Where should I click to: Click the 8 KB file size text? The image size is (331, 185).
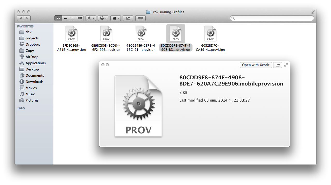pyautogui.click(x=183, y=93)
